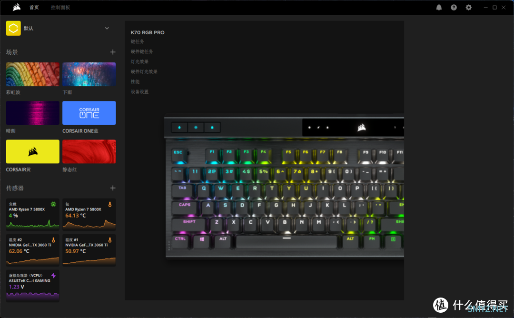514x318 pixels.
Task: Open 硬件键任务 hardware key assignments menu
Action: coord(142,51)
